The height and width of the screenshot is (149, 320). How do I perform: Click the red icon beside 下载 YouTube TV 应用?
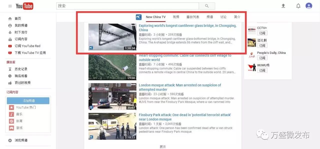point(10,53)
